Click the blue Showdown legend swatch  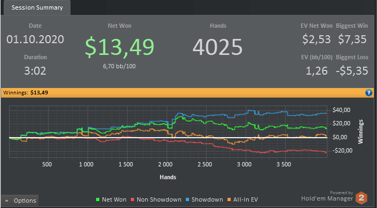coord(187,199)
